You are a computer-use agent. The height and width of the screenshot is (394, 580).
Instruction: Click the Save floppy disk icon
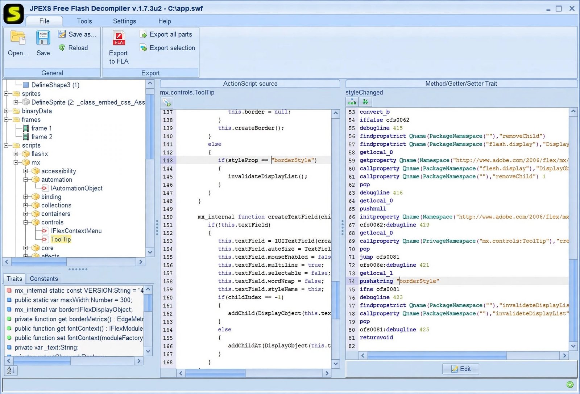coord(43,38)
